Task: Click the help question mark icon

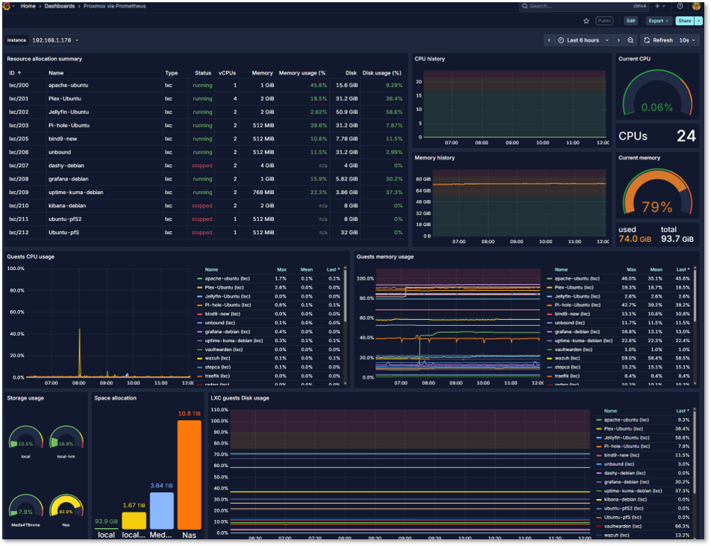Action: pos(679,6)
